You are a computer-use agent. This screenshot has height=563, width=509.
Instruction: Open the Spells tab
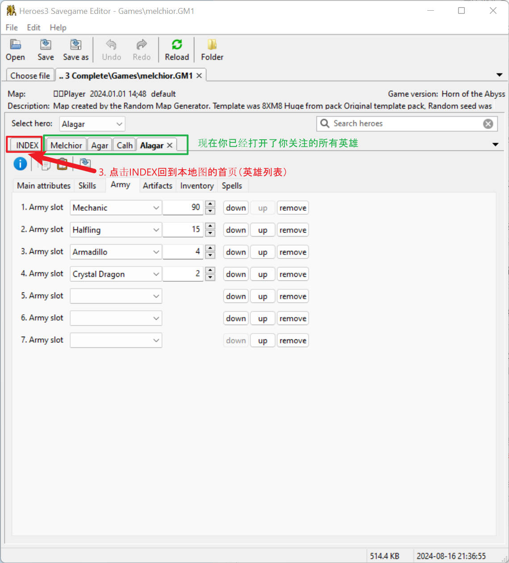[232, 185]
